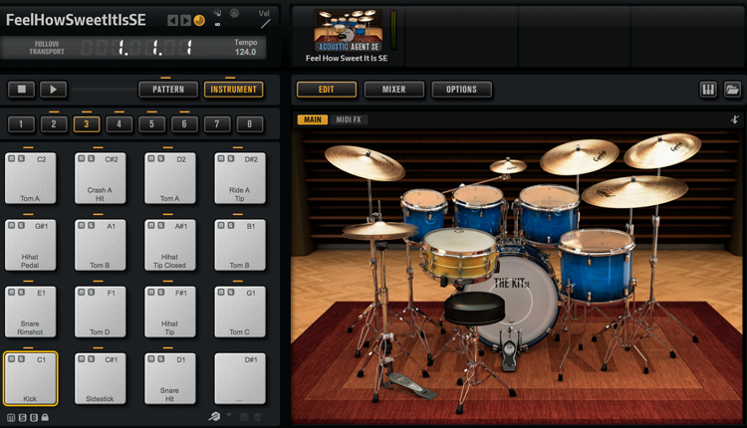
Task: Select pad group 2
Action: click(x=54, y=123)
